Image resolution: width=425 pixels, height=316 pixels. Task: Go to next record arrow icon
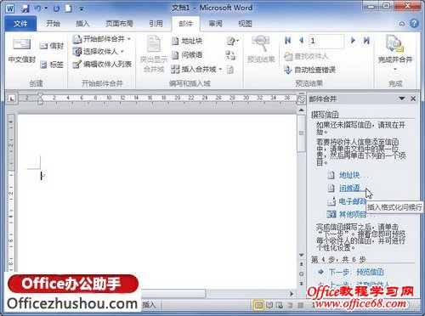tap(353, 41)
